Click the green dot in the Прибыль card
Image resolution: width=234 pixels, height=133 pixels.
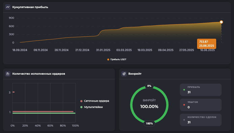[x=184, y=90]
